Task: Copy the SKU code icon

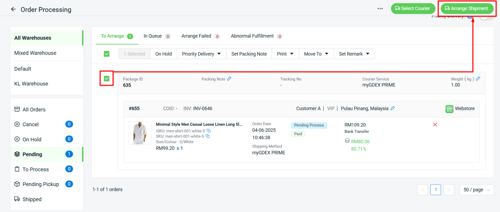Action: point(208,136)
